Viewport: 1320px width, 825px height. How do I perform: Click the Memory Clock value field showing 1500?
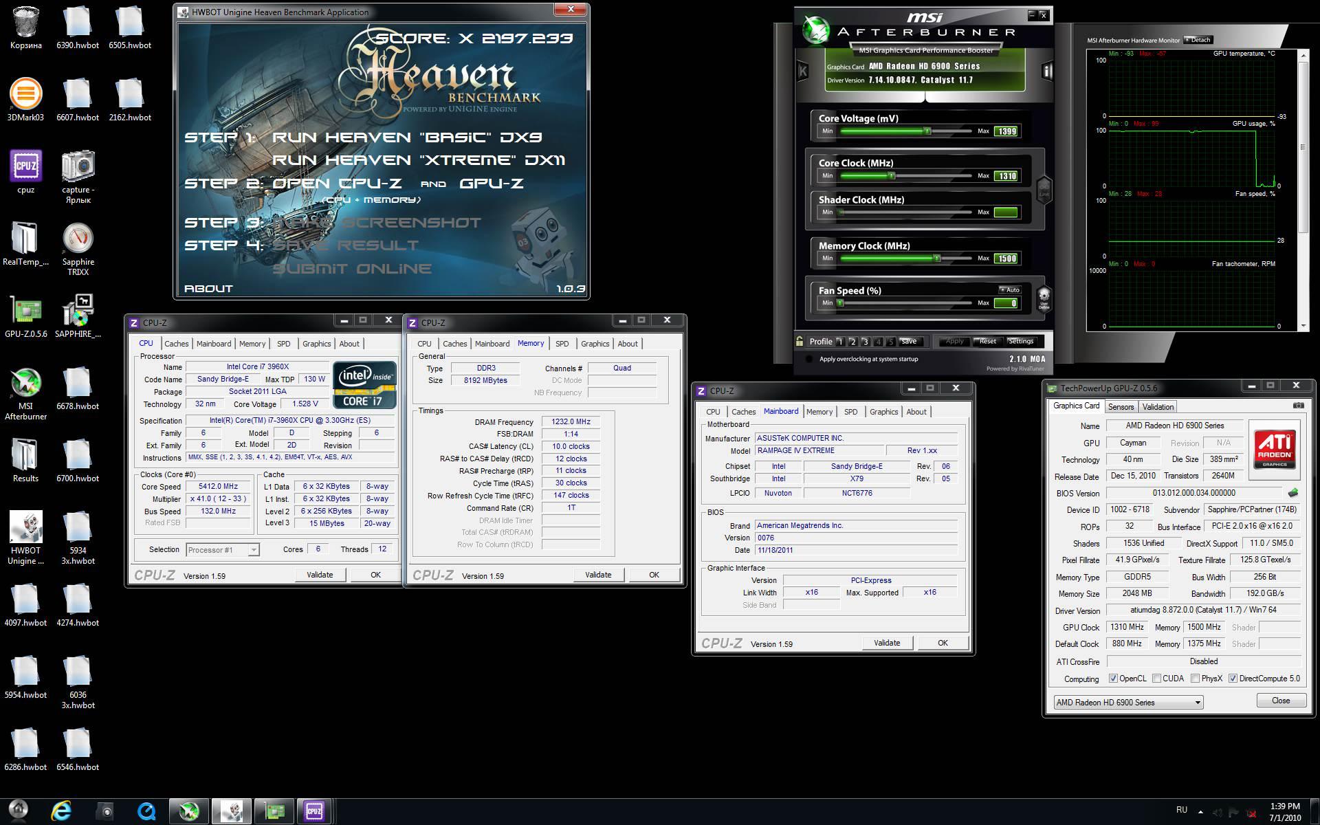[x=1006, y=258]
